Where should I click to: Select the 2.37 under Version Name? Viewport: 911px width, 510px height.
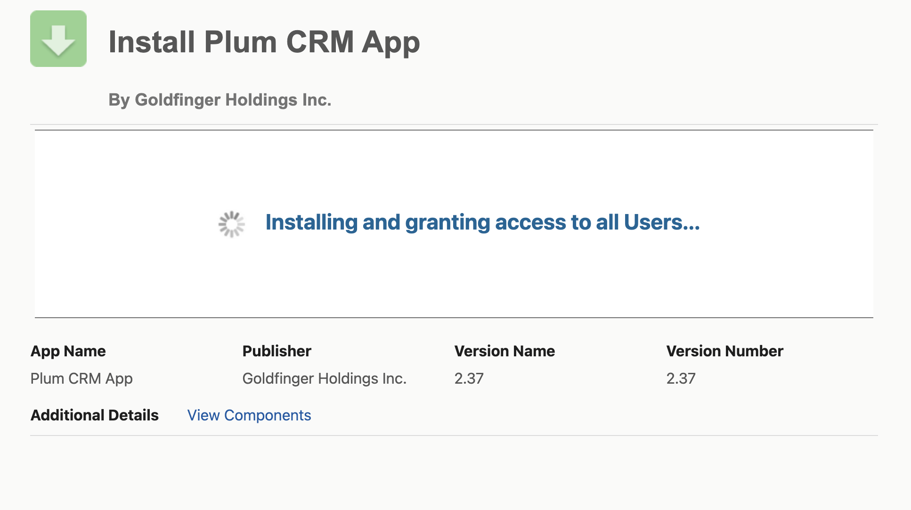469,378
